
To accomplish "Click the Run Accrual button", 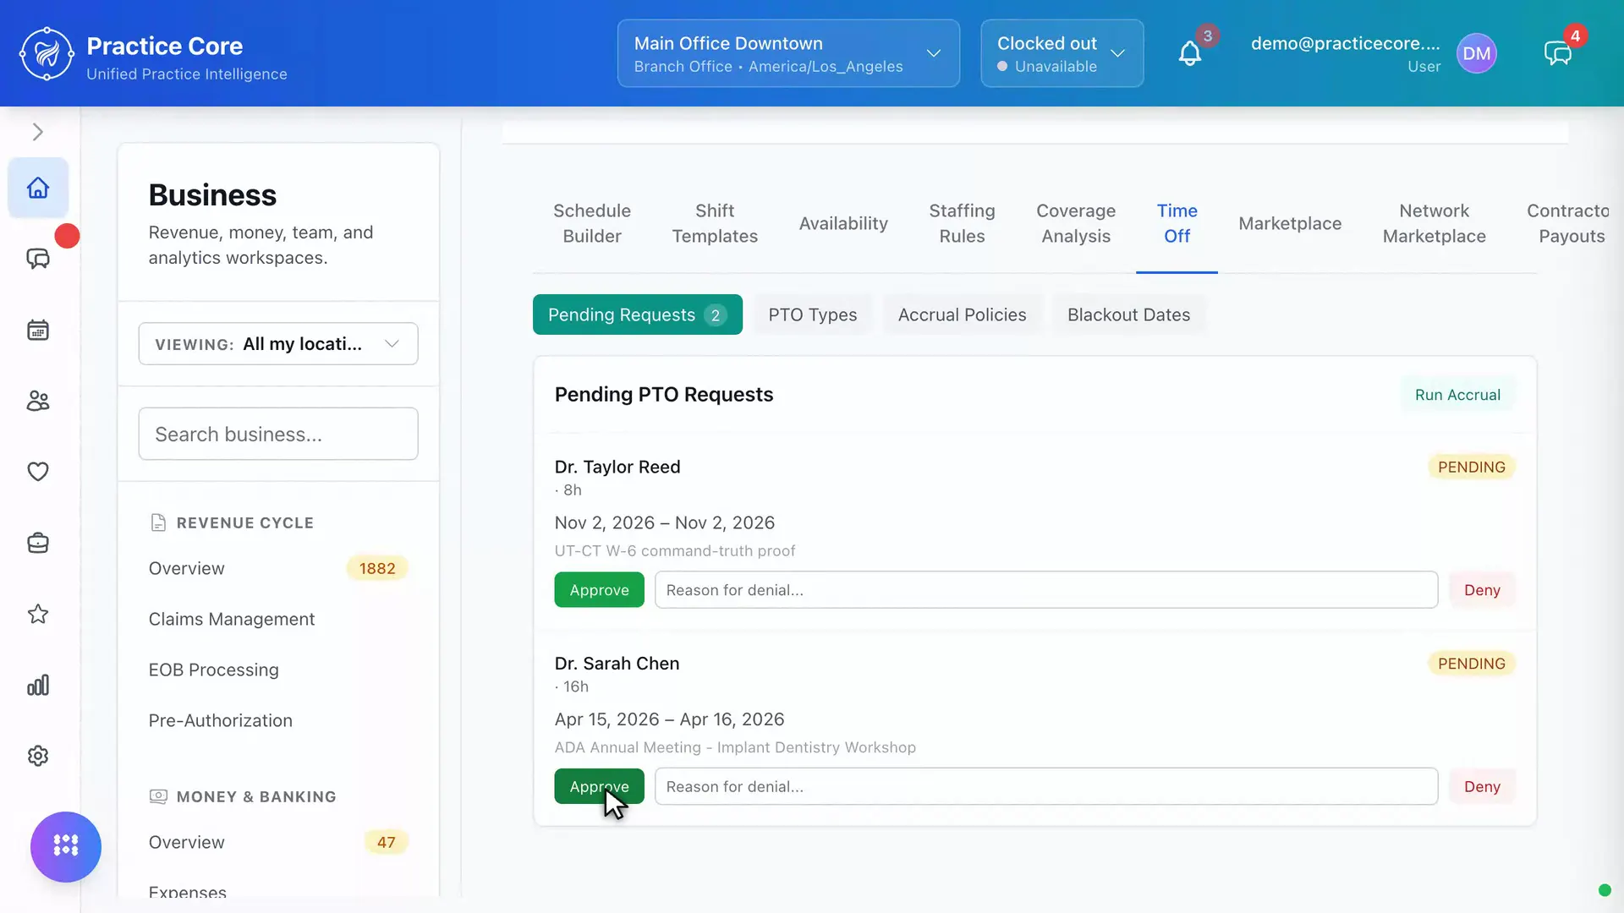I will click(1457, 395).
